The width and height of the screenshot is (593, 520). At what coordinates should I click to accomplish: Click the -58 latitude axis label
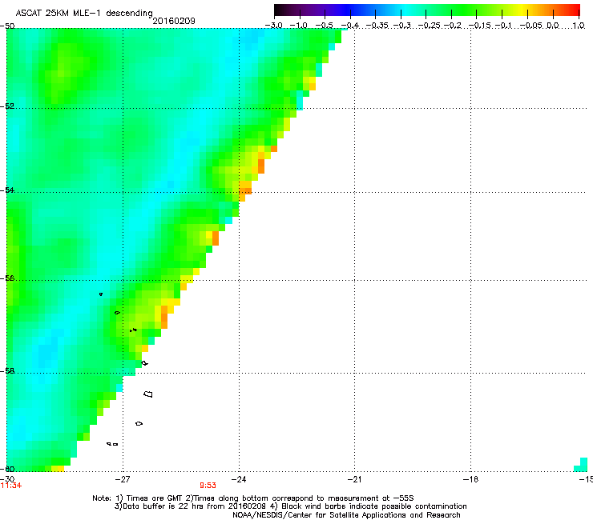pos(7,371)
